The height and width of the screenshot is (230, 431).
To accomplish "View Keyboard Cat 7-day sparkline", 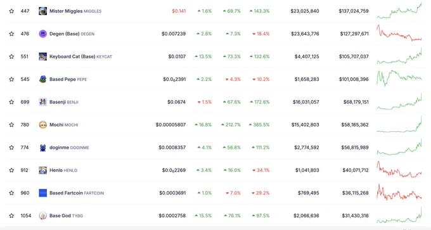I will click(x=399, y=56).
